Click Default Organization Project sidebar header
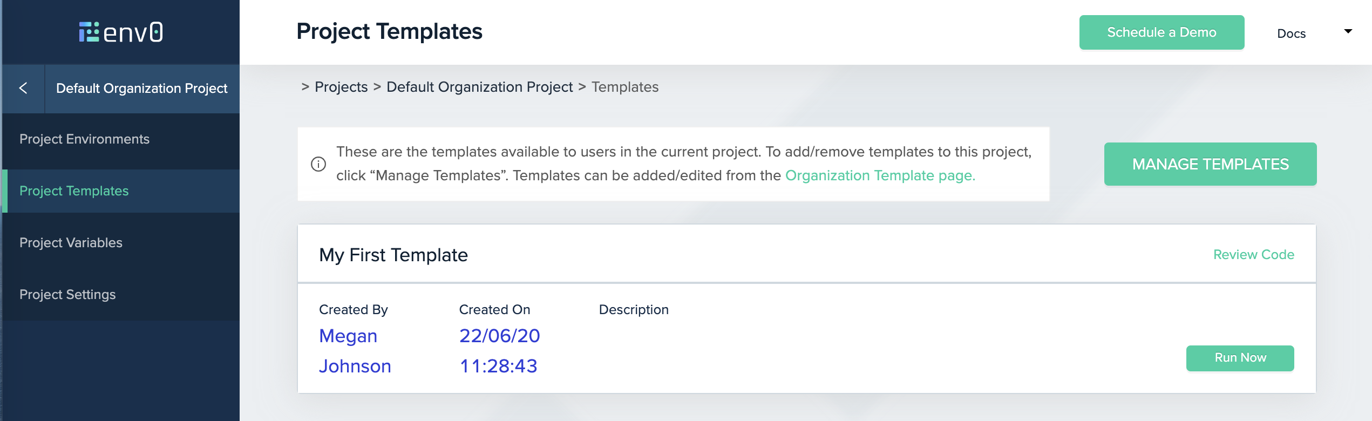The image size is (1372, 421). [x=141, y=89]
